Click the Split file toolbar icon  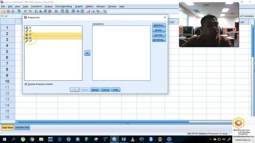pos(73,11)
